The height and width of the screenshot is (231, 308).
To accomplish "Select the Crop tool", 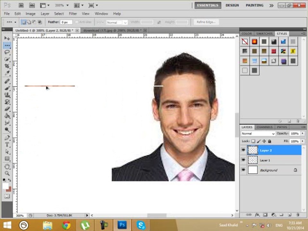I will [7, 66].
